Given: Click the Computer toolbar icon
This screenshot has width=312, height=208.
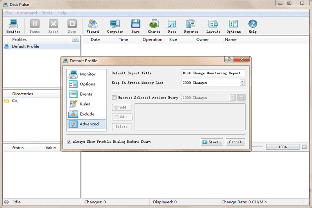Looking at the screenshot, I should [115, 26].
